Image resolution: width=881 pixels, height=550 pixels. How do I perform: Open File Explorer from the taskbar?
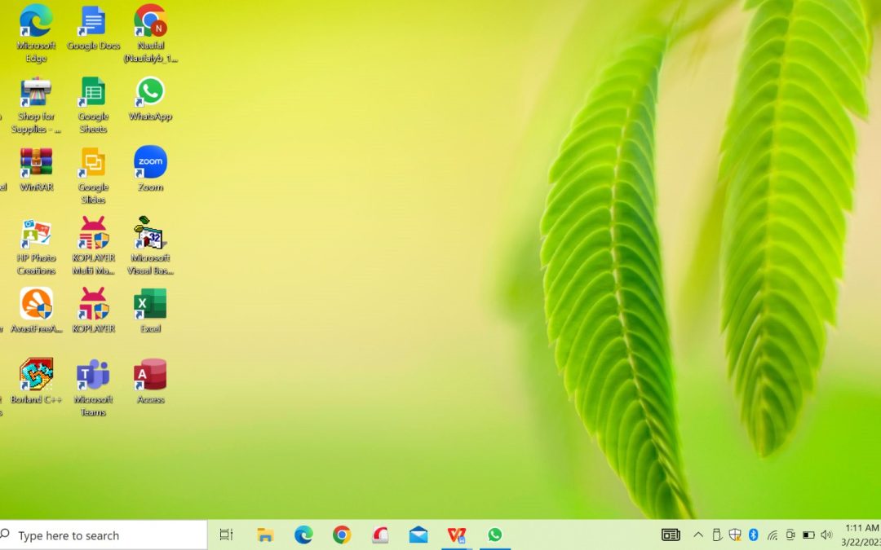(x=264, y=535)
